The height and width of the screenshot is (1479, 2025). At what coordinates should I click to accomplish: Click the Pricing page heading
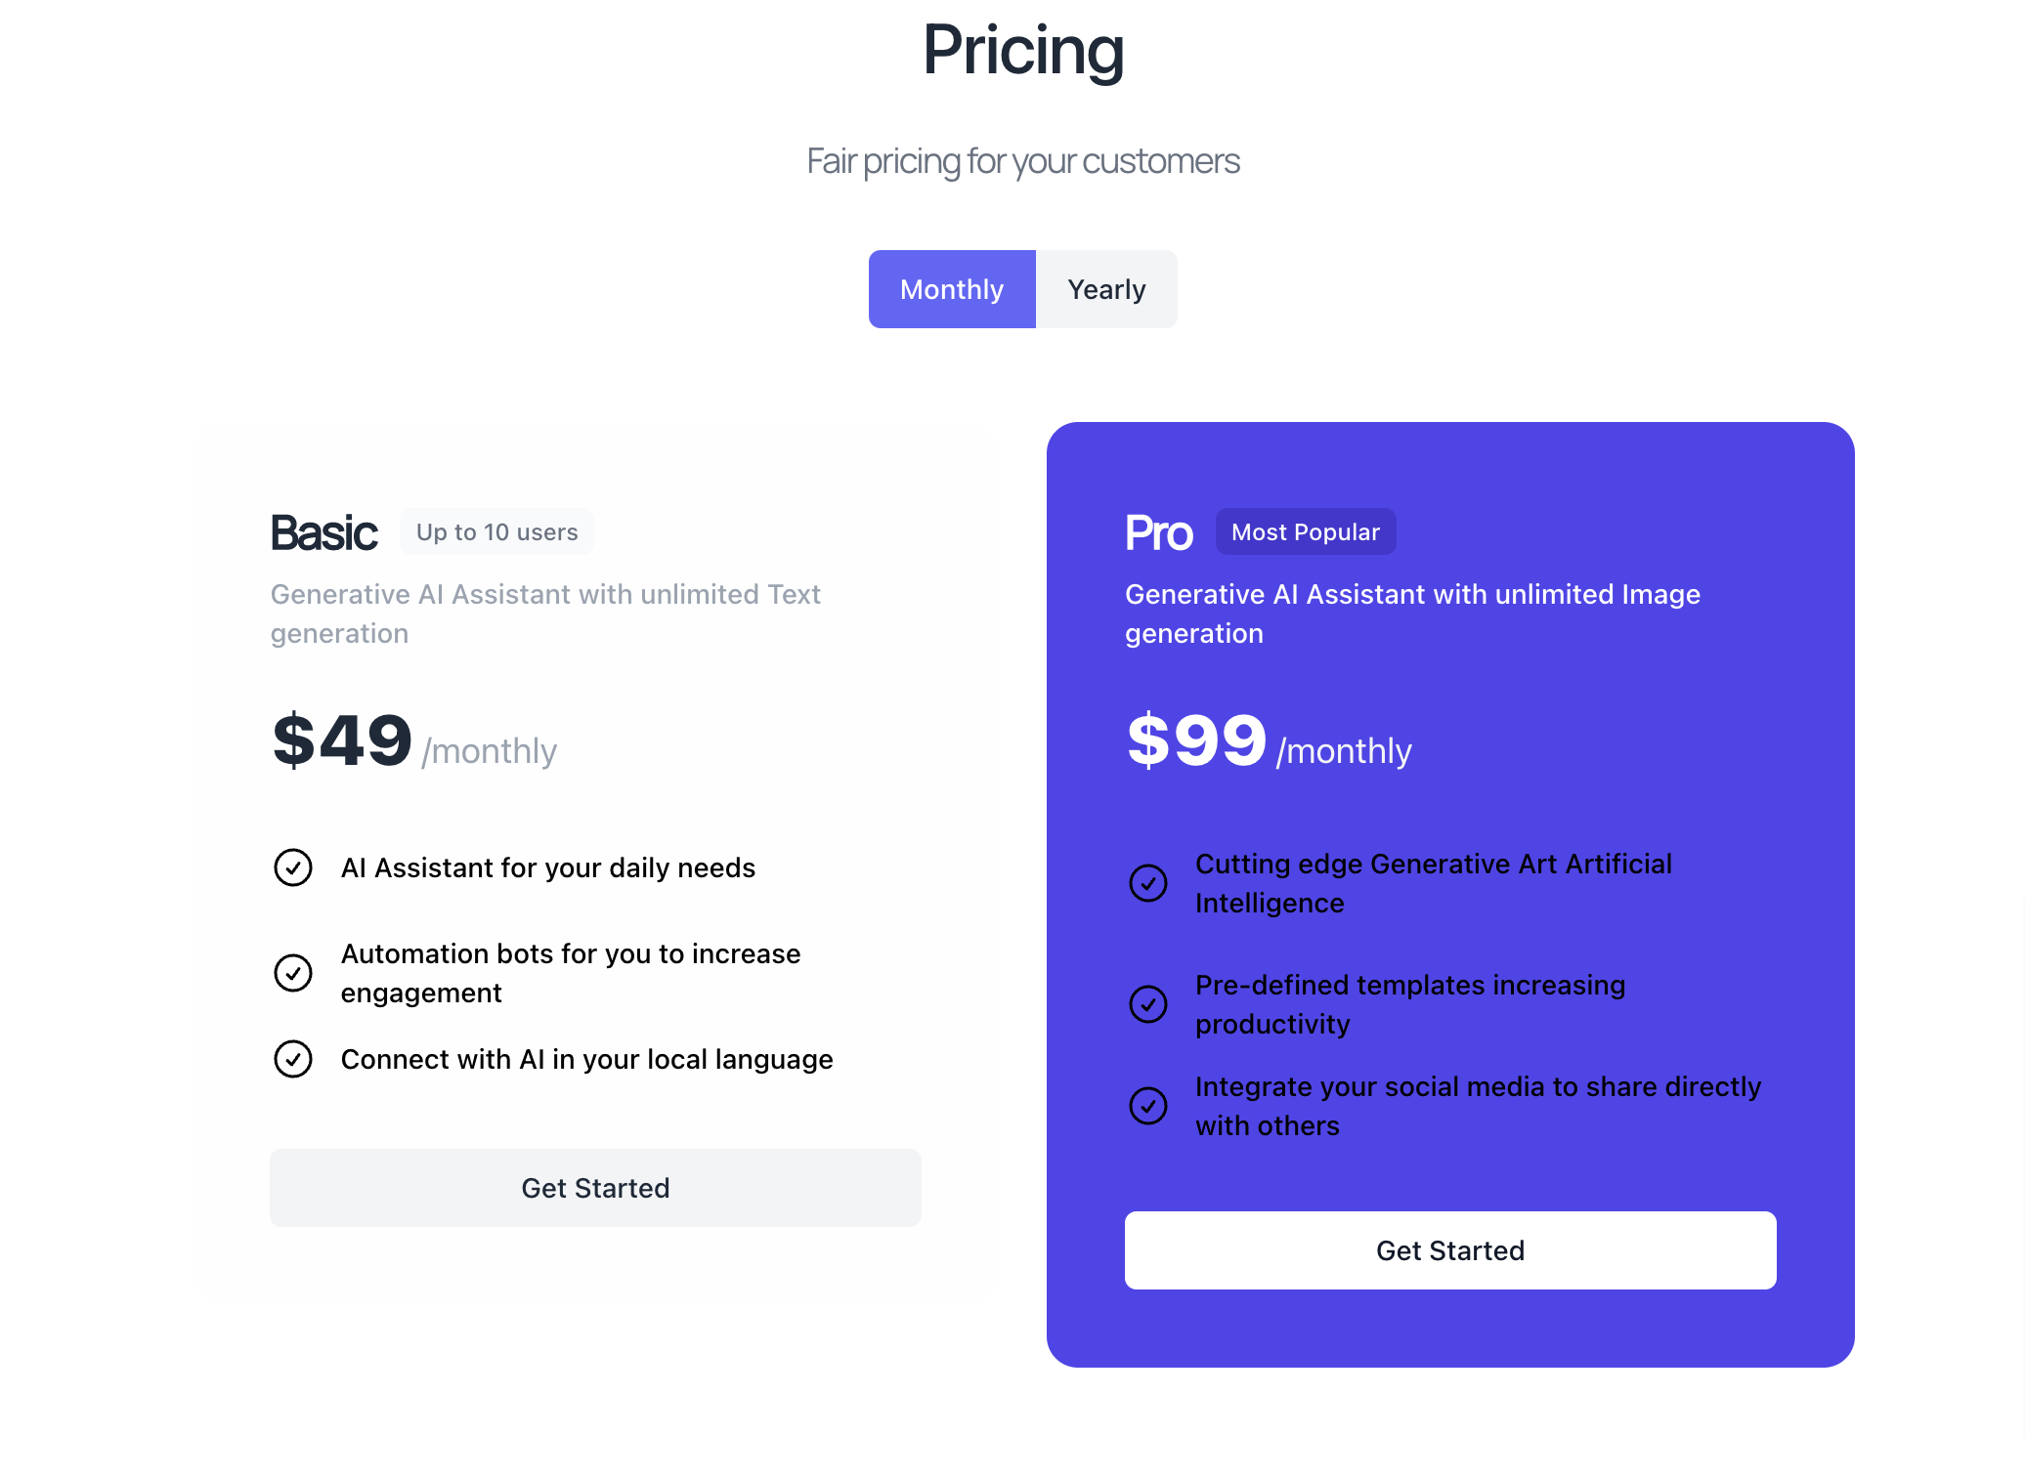pos(1023,50)
